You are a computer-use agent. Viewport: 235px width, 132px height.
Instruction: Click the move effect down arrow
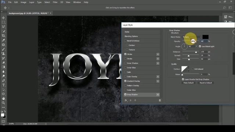pyautogui.click(x=135, y=100)
